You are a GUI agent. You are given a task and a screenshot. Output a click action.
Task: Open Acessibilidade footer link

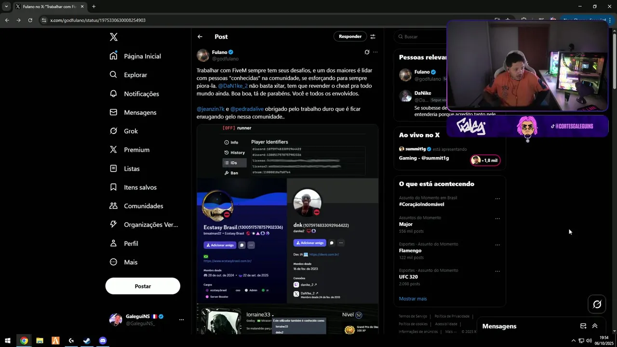(x=446, y=324)
